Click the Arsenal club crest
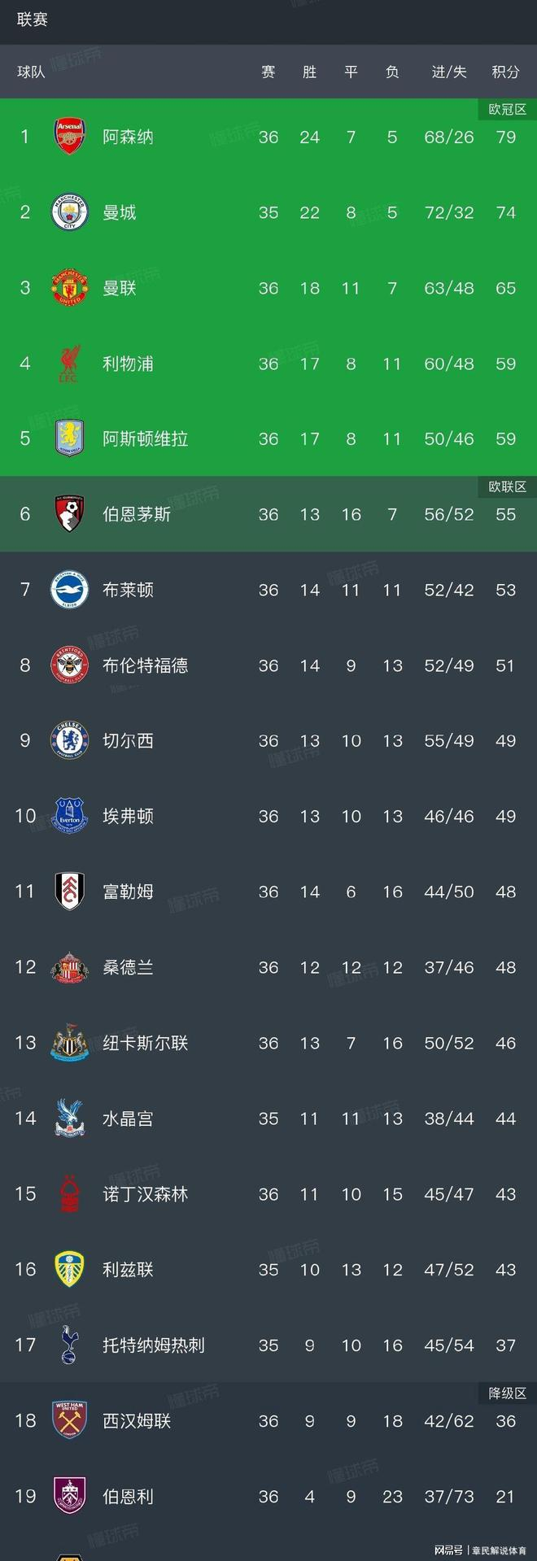537x1561 pixels. (x=69, y=137)
